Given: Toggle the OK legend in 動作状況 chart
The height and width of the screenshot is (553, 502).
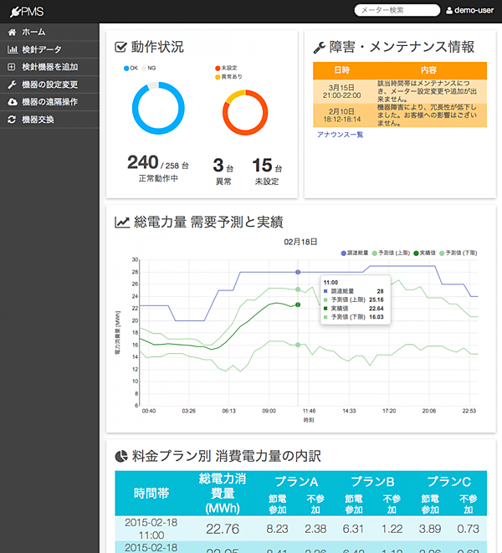Looking at the screenshot, I should point(131,68).
